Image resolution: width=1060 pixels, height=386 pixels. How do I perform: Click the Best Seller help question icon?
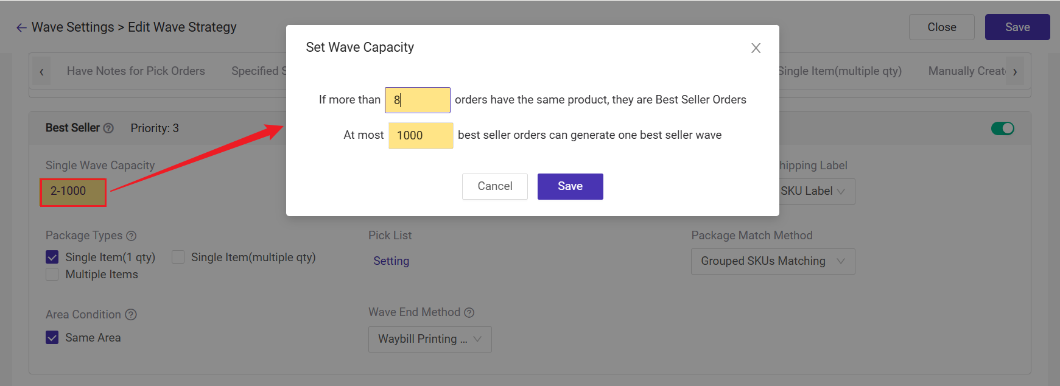pyautogui.click(x=108, y=128)
